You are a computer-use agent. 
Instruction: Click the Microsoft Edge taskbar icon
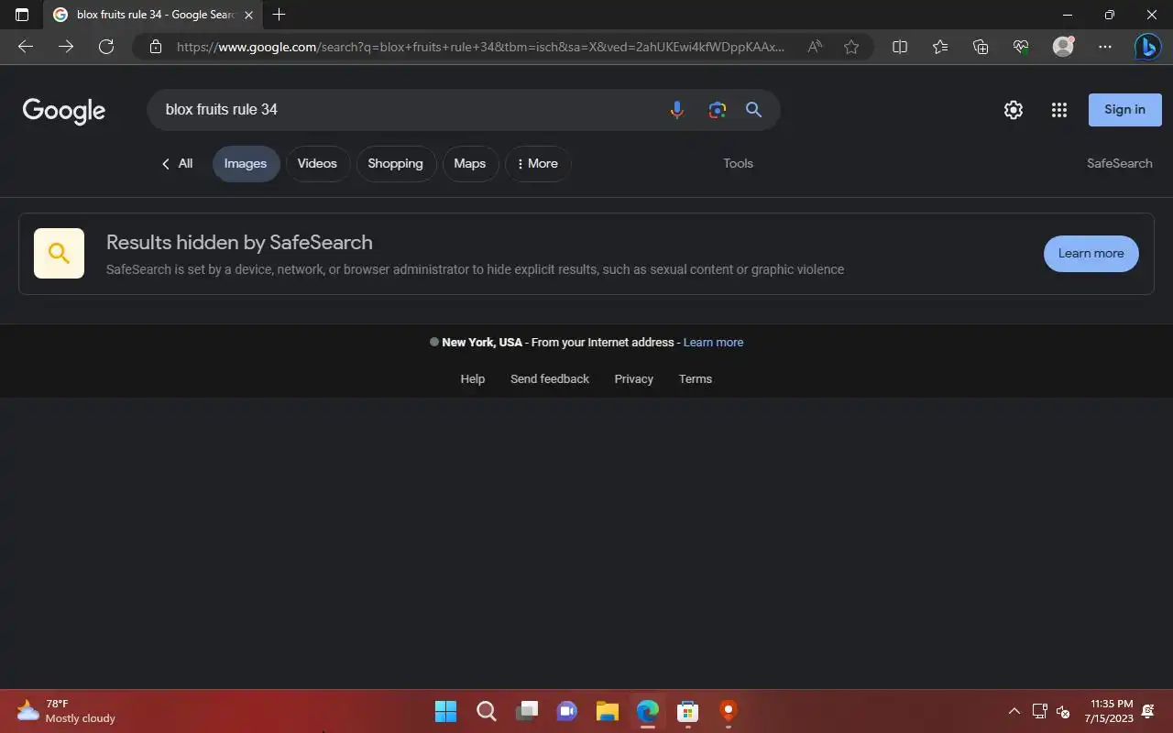click(647, 711)
